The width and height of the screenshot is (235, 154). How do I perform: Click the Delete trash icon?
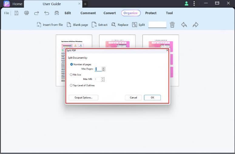coord(172,25)
